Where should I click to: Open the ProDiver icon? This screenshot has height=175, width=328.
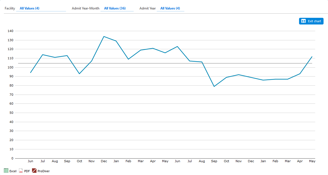34,171
